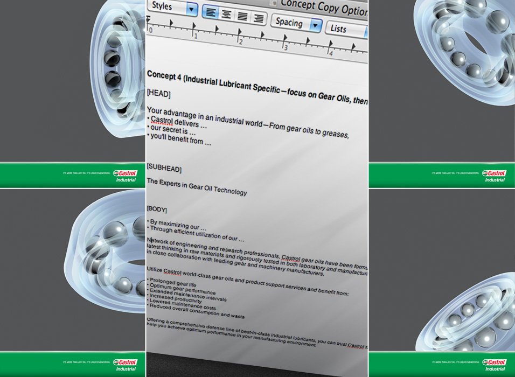Click the line 'latest thinking in raw materials'
Viewport: 515px width, 377px height.
click(191, 251)
